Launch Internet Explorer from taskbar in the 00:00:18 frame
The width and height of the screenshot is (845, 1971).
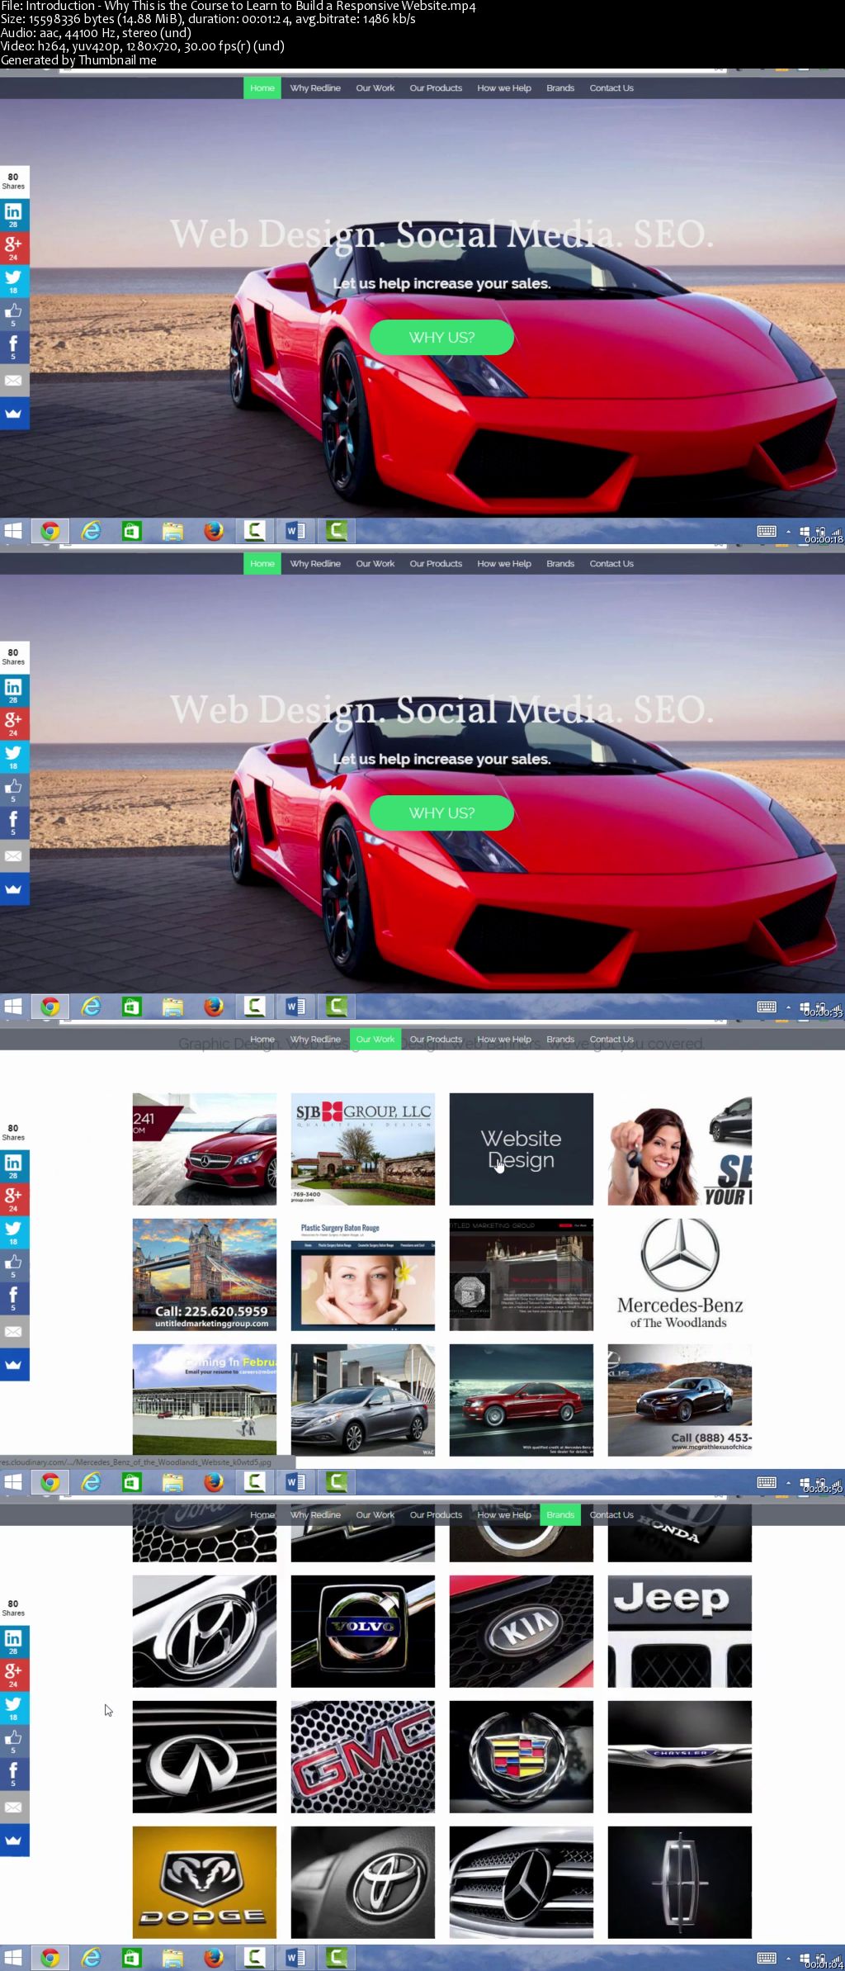click(91, 531)
